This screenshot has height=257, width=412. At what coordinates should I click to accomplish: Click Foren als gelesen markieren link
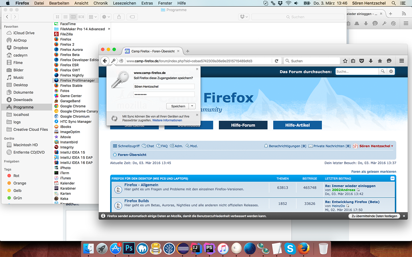pyautogui.click(x=374, y=172)
